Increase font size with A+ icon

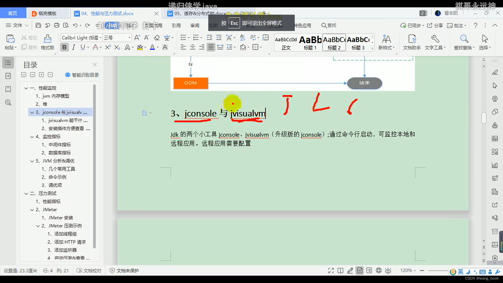point(137,38)
